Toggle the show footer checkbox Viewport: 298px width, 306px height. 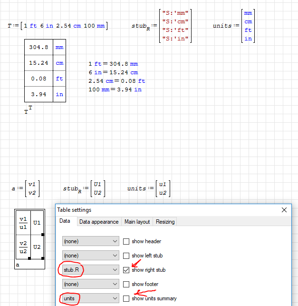[126, 285]
